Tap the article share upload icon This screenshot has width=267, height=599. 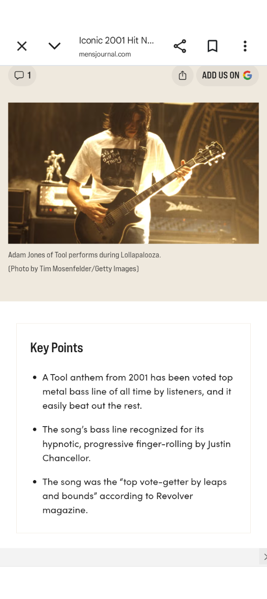[x=183, y=75]
